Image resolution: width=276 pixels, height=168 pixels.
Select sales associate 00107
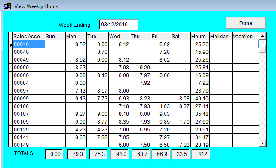click(x=29, y=114)
